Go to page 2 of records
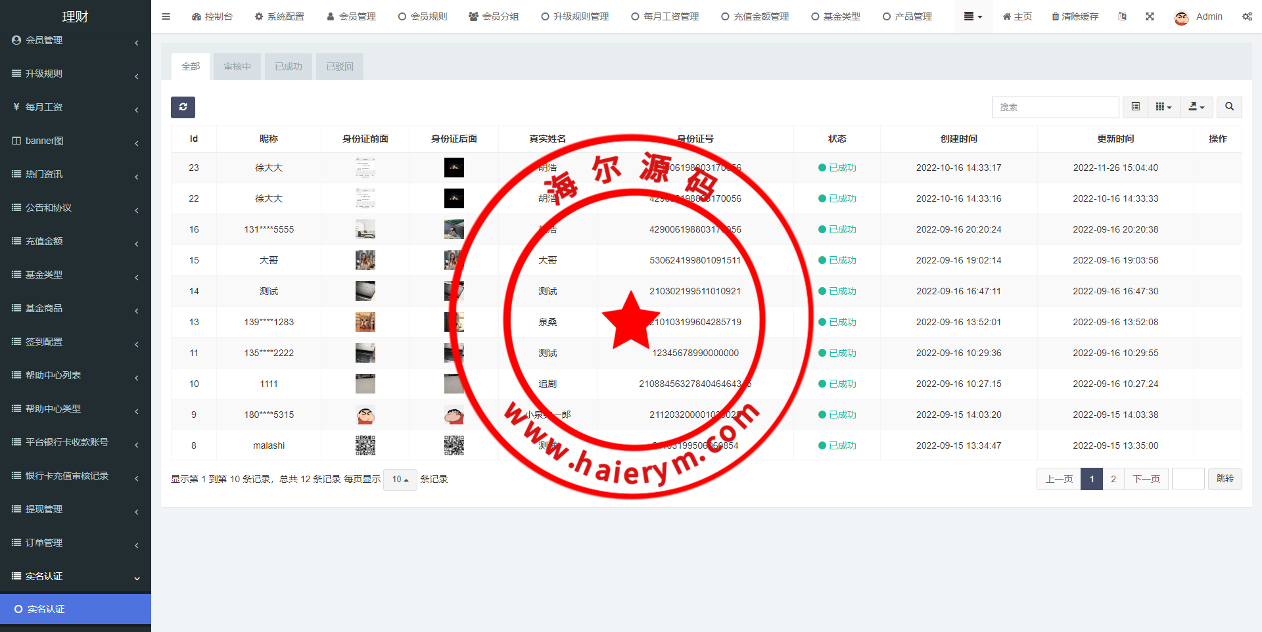Screen dimensions: 1262x632 (x=1113, y=479)
